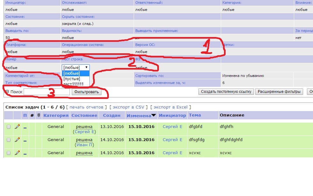Click the descending sort arrow next to Изменена
Image resolution: width=313 pixels, height=196 pixels.
tap(154, 116)
